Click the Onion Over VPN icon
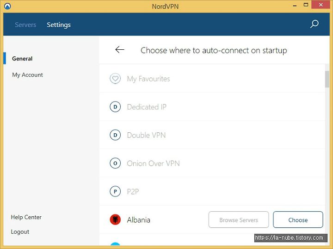This screenshot has width=333, height=249. [x=115, y=163]
